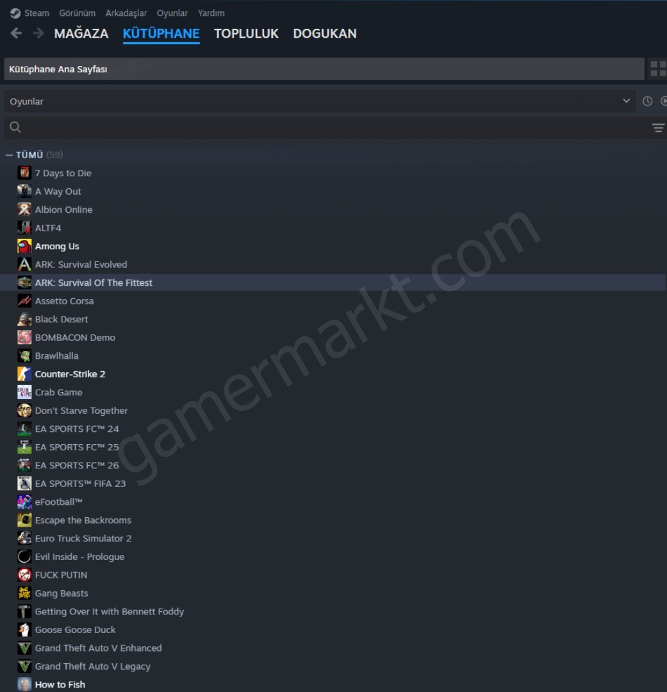
Task: Click the Among Us game icon
Action: [x=24, y=246]
